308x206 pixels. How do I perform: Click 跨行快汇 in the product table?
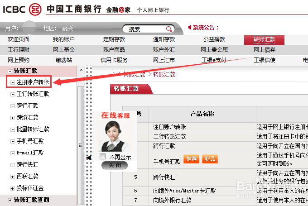coord(164,177)
